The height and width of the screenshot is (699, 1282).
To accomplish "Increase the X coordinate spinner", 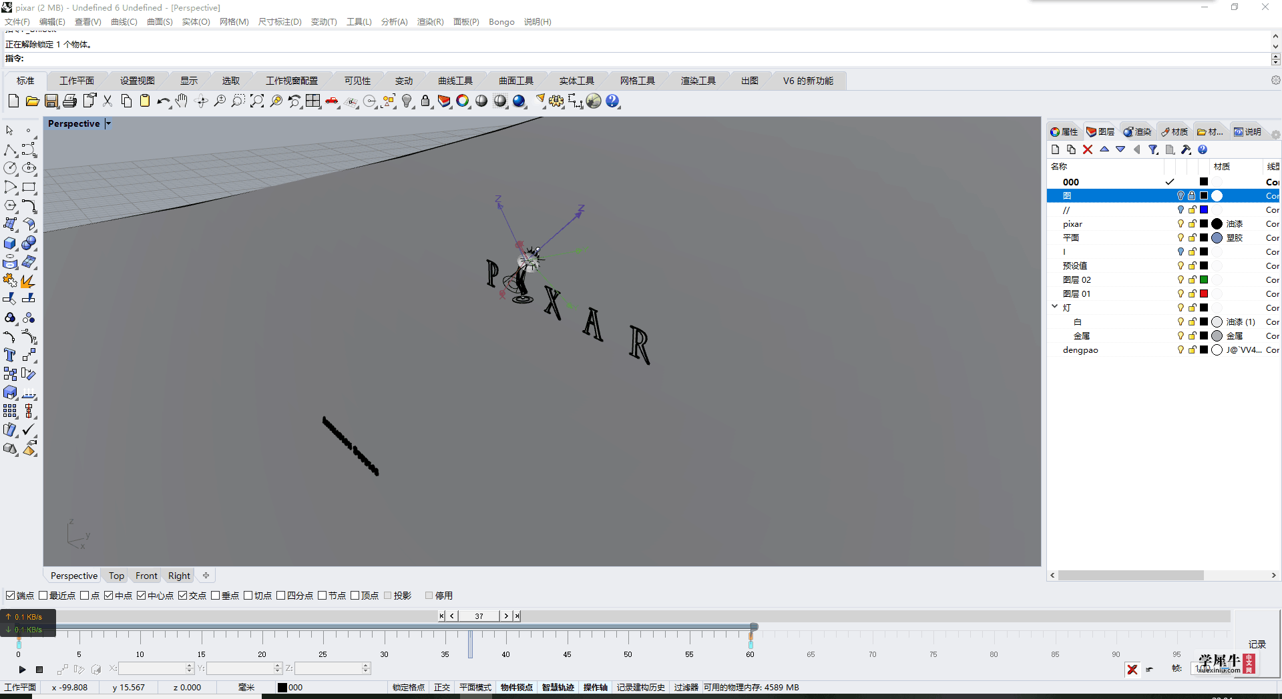I will 190,666.
